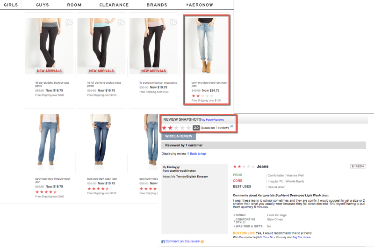Viewport: 374px width, 249px height.
Task: Click the Now $24.75 price
Action: click(x=211, y=90)
